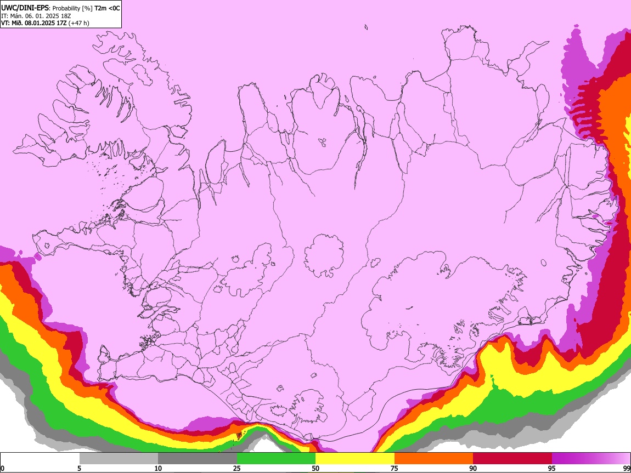Viewport: 631px width, 473px height.
Task: Click the legend value '75'
Action: (395, 469)
